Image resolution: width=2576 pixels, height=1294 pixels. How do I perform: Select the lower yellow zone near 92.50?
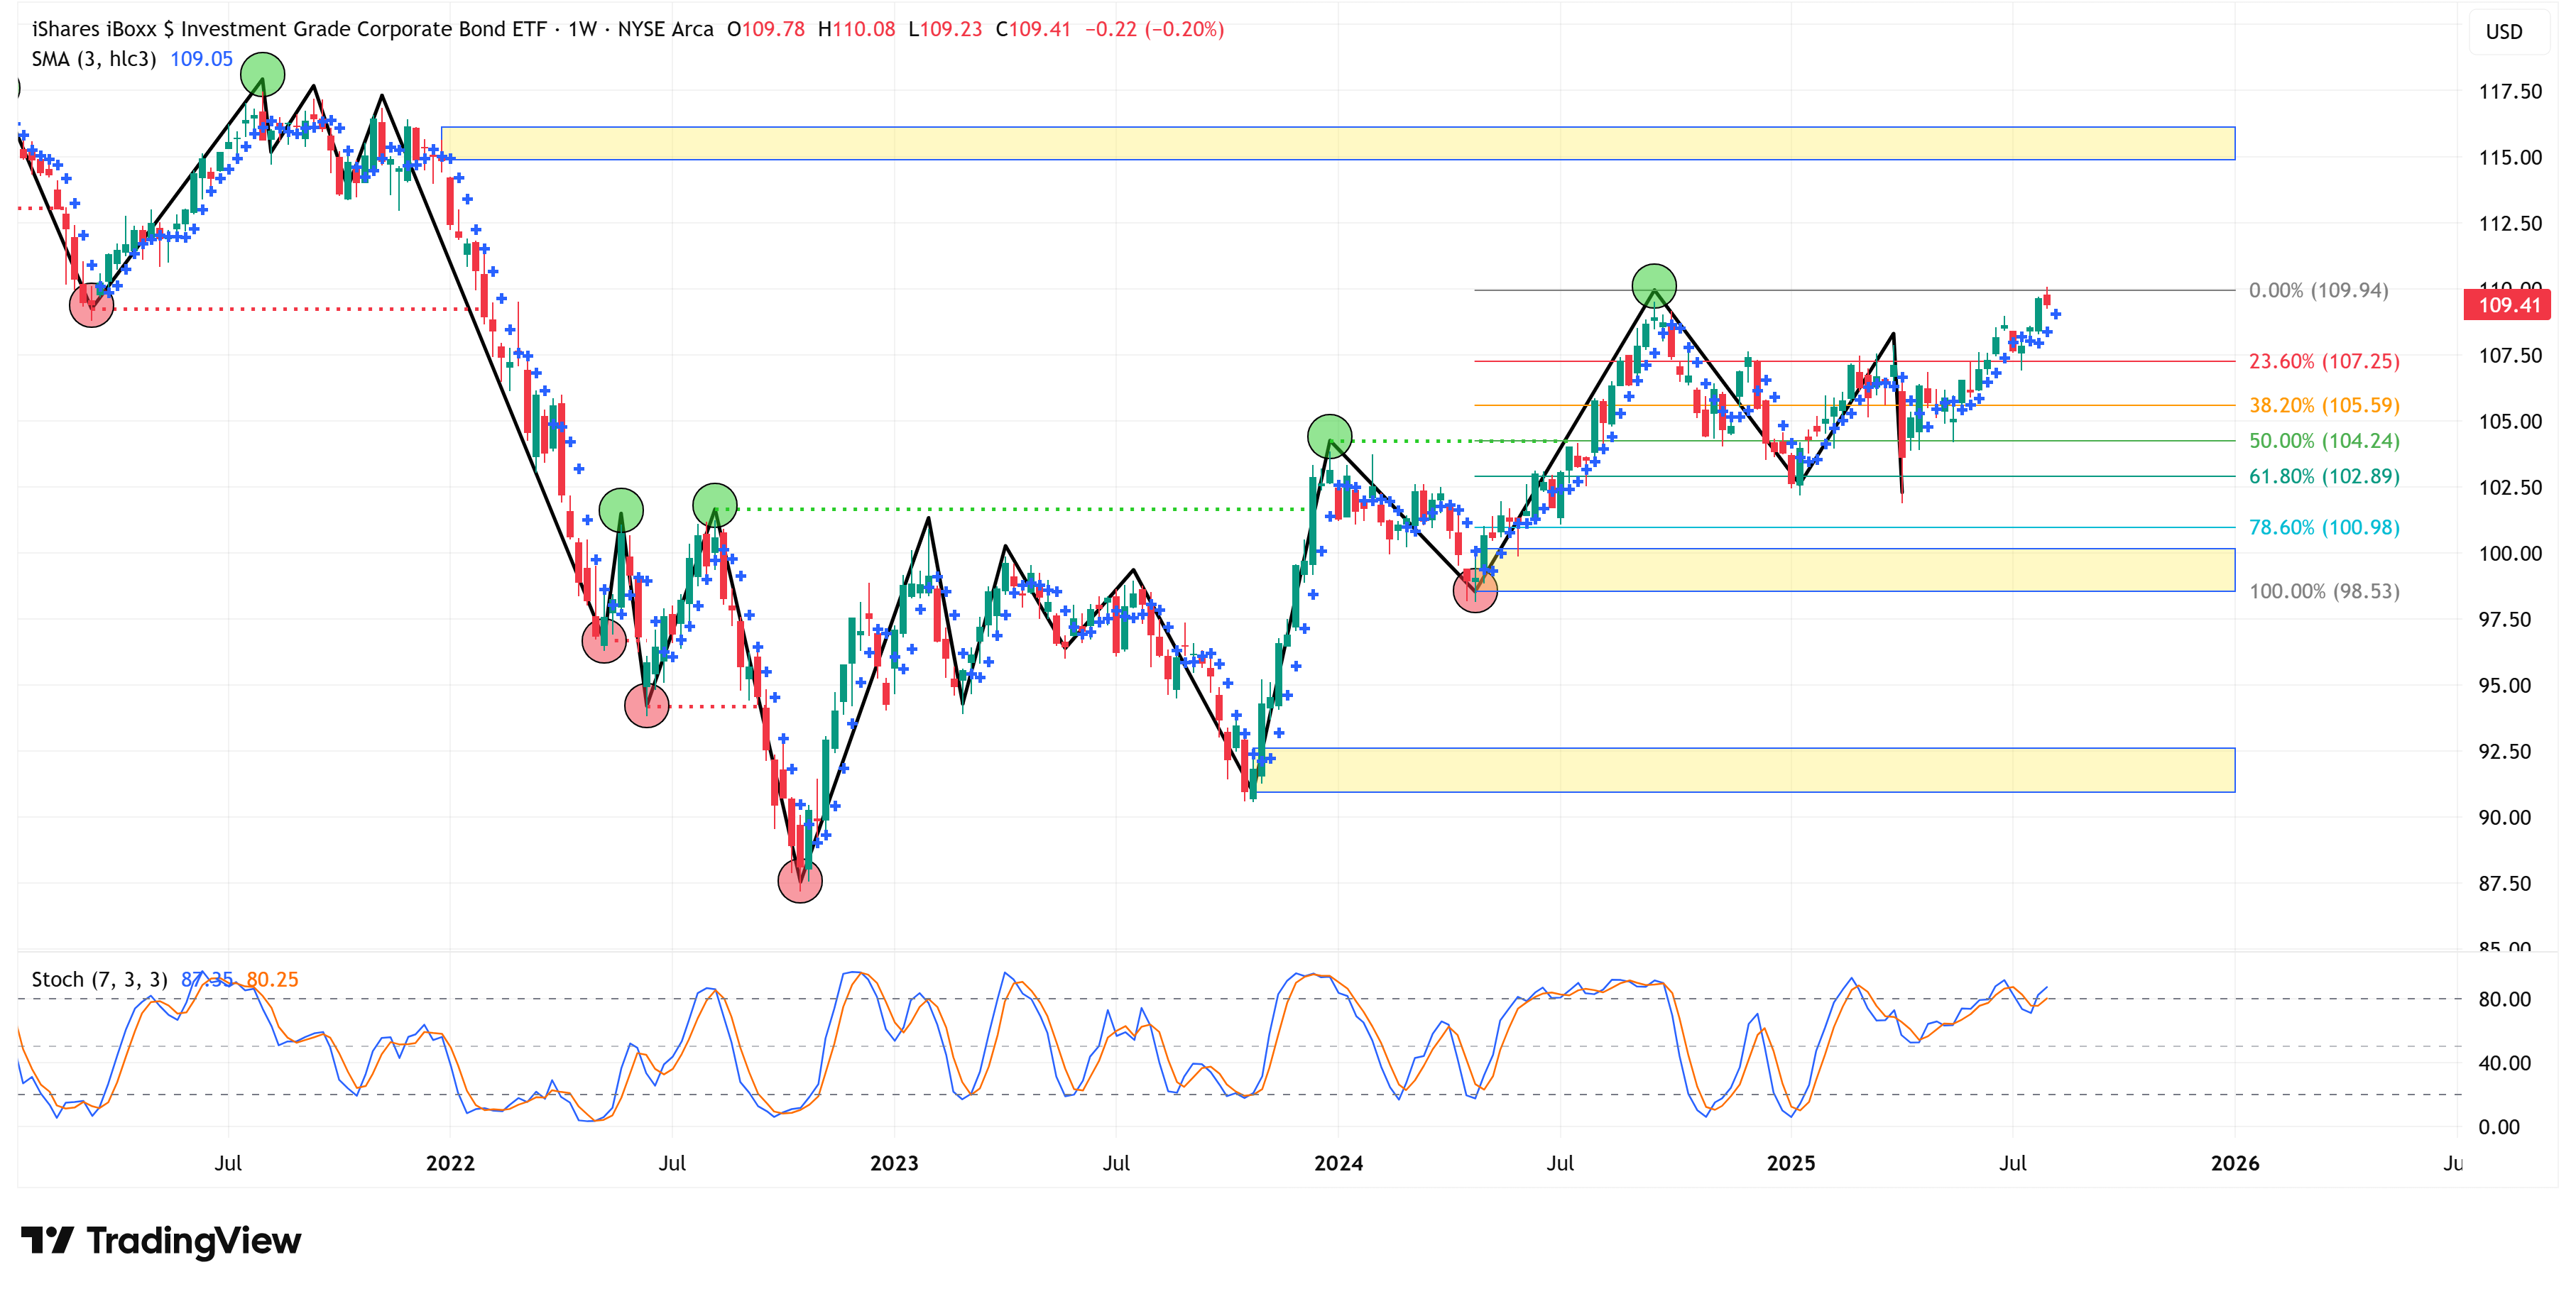tap(1744, 770)
